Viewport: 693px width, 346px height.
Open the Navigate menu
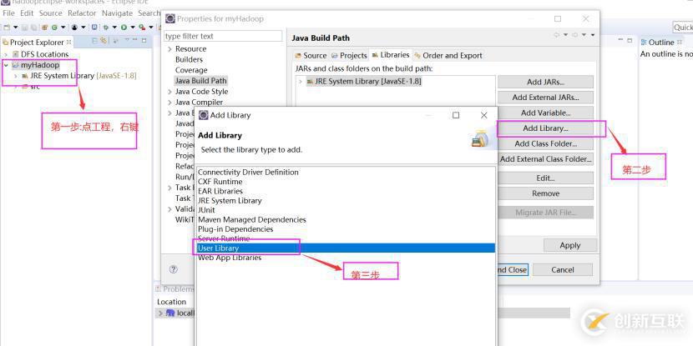pos(117,13)
